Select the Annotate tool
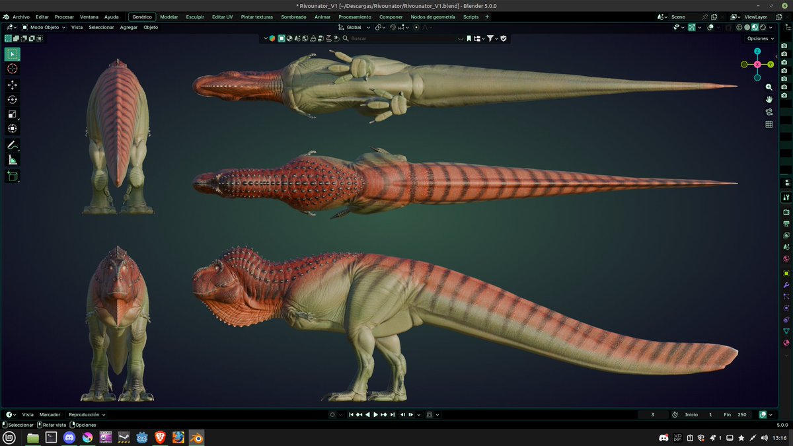The width and height of the screenshot is (793, 446). pos(12,145)
